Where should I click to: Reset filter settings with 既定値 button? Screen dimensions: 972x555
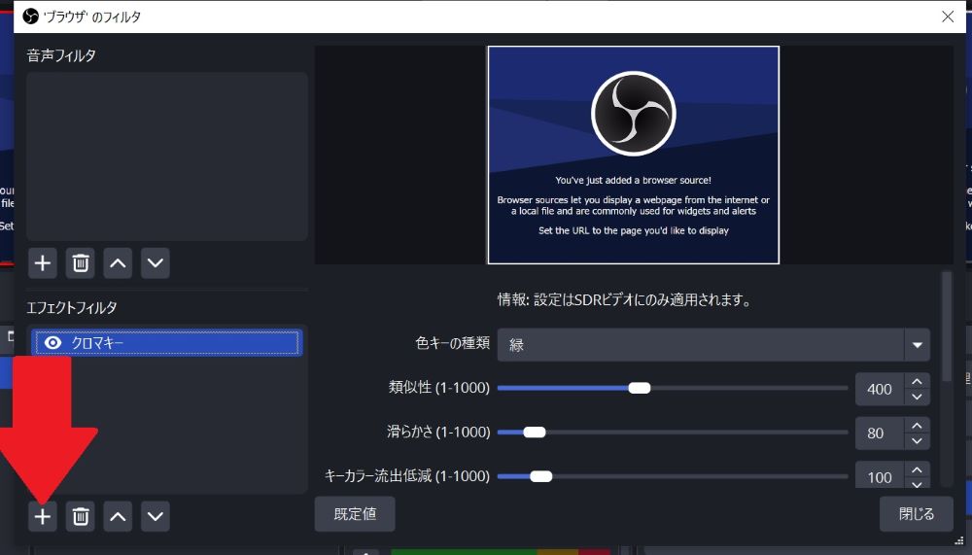[x=355, y=514]
